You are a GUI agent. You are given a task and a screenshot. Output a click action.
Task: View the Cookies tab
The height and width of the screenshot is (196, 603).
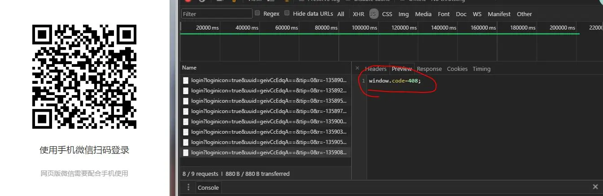point(457,69)
